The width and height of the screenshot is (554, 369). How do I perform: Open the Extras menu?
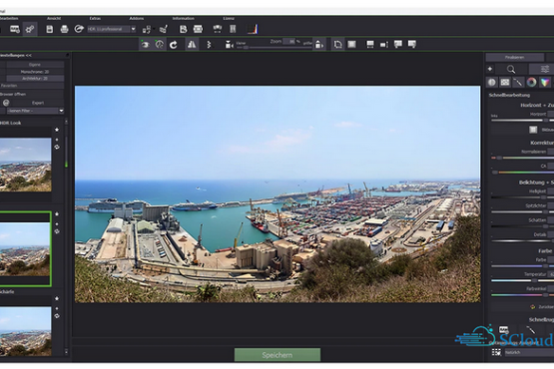point(95,18)
